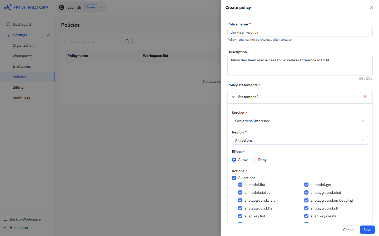Click Back to Workspace link
This screenshot has height=236, width=379.
(x=25, y=219)
